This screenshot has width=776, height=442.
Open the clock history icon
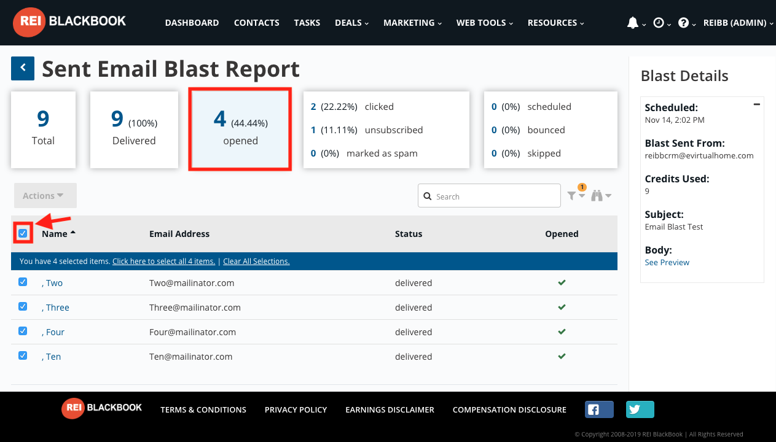pos(659,23)
